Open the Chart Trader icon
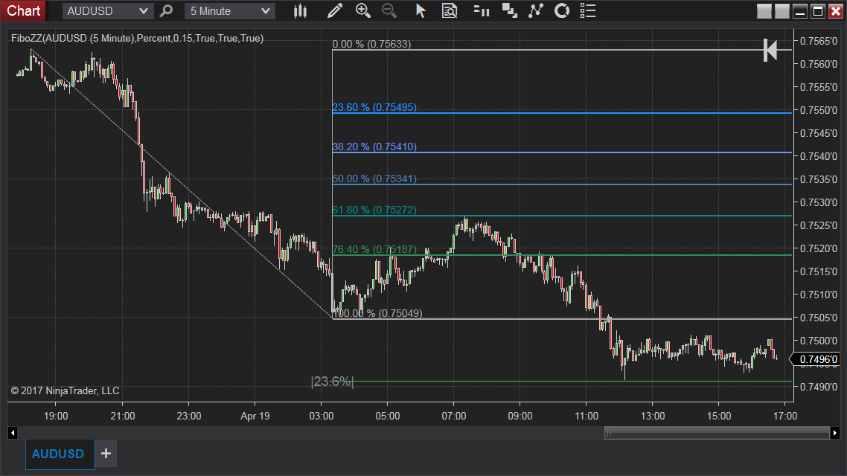The image size is (847, 476). 481,11
